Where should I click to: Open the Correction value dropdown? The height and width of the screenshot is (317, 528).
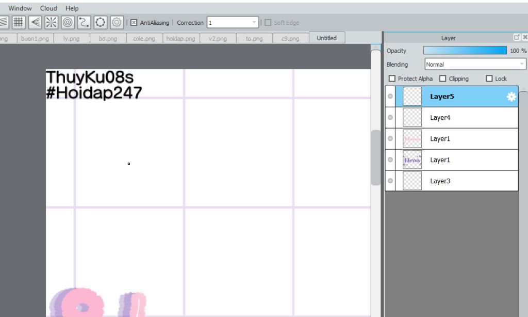[233, 23]
